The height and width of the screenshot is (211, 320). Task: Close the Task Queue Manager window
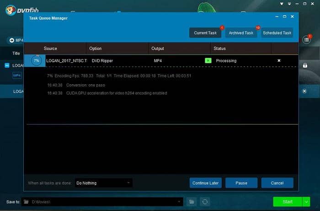pyautogui.click(x=292, y=16)
